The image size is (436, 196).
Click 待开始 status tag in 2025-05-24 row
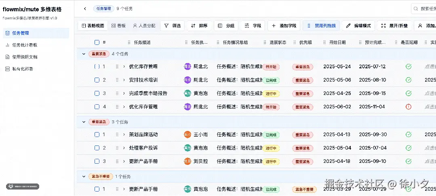click(x=271, y=67)
